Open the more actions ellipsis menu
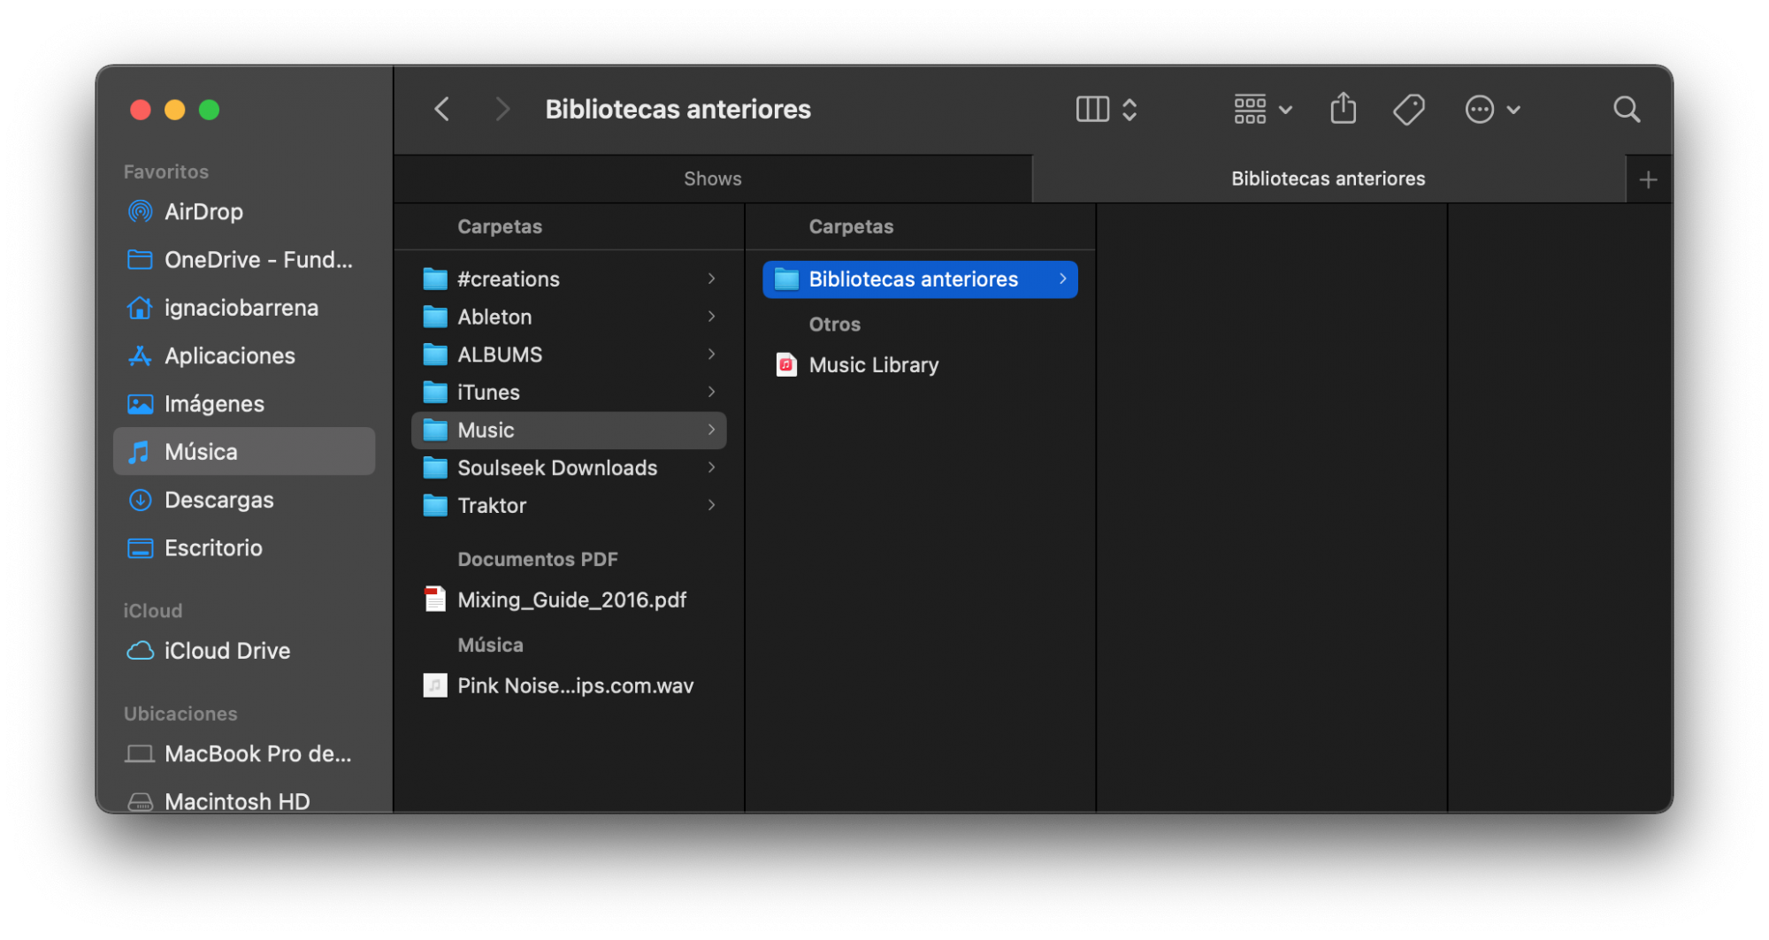Viewport: 1769px width, 940px height. tap(1492, 110)
